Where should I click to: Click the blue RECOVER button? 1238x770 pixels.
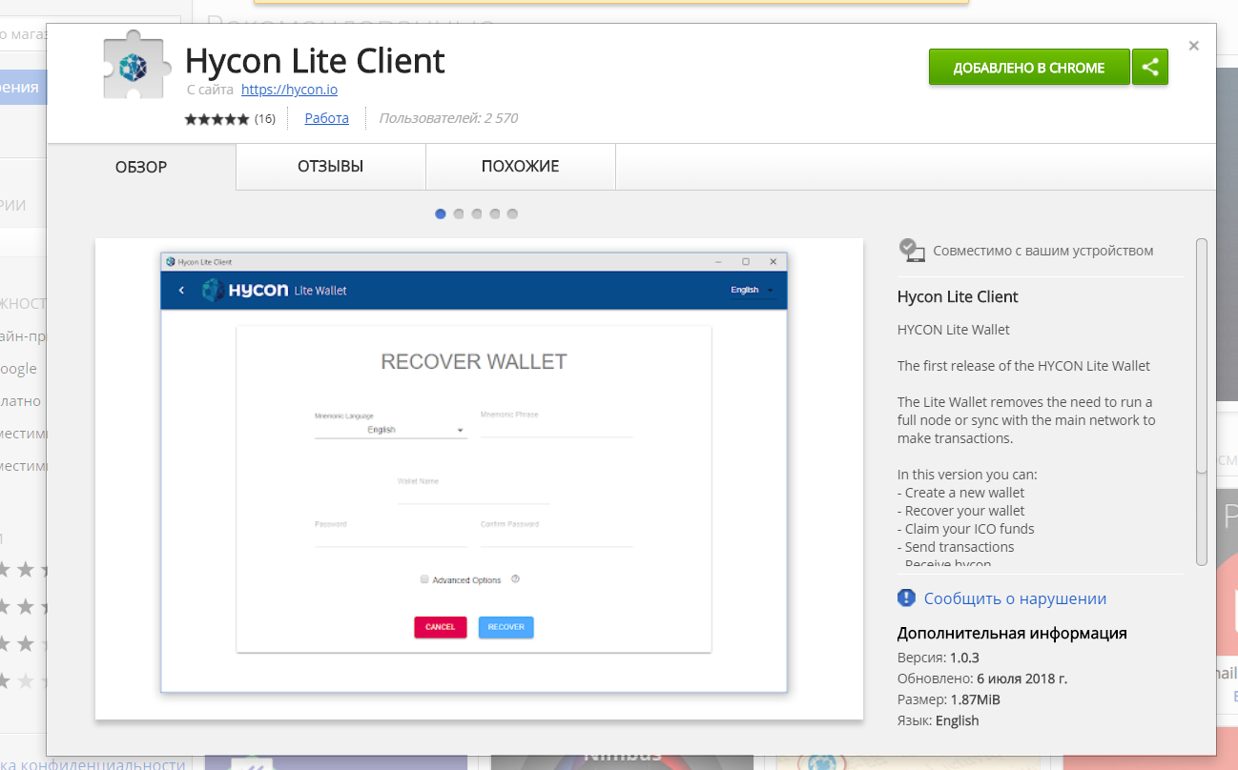(506, 627)
